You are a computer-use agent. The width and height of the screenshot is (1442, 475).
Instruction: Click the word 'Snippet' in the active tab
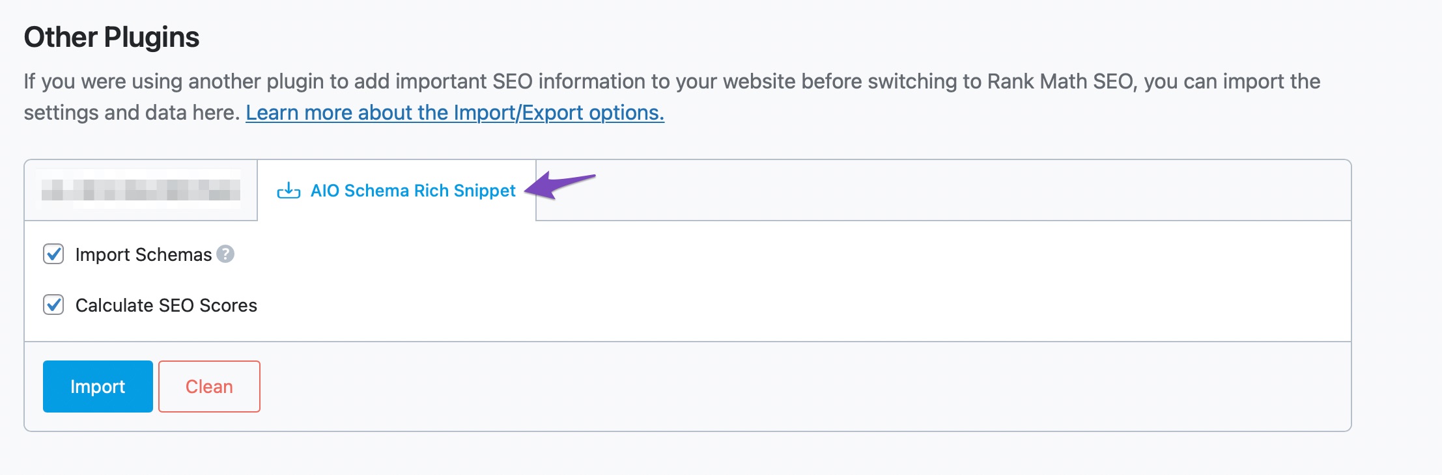(x=485, y=191)
